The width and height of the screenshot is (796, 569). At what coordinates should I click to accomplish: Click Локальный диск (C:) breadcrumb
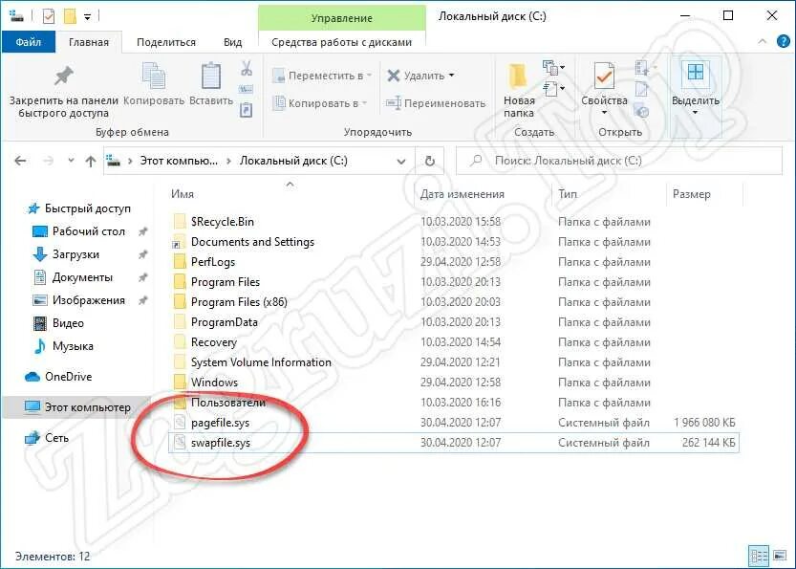pyautogui.click(x=293, y=161)
